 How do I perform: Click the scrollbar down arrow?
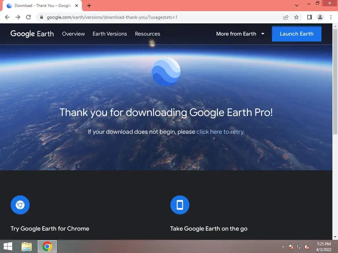tap(335, 237)
